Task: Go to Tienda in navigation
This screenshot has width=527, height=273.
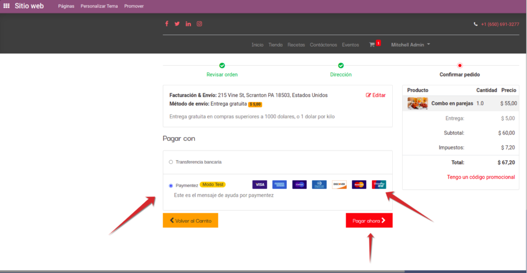Action: [x=275, y=45]
